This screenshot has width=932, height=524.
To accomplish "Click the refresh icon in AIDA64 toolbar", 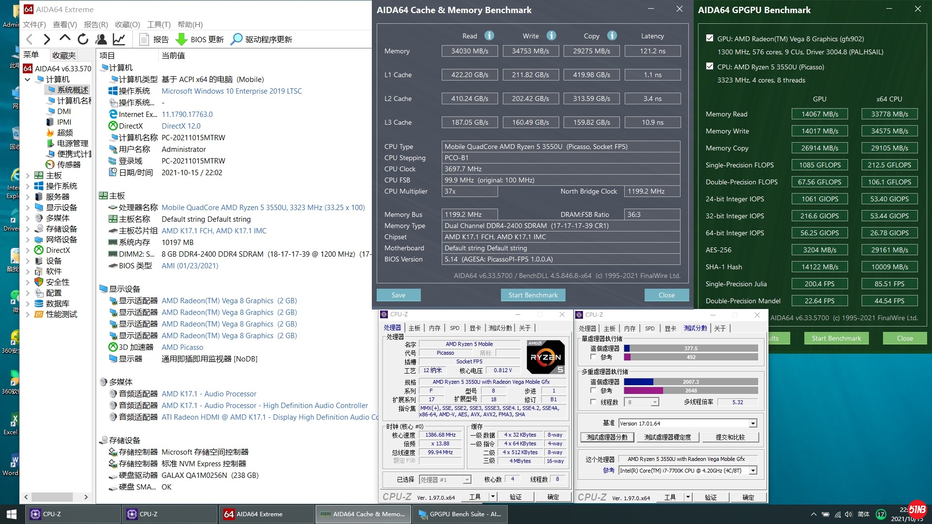I will coord(83,39).
